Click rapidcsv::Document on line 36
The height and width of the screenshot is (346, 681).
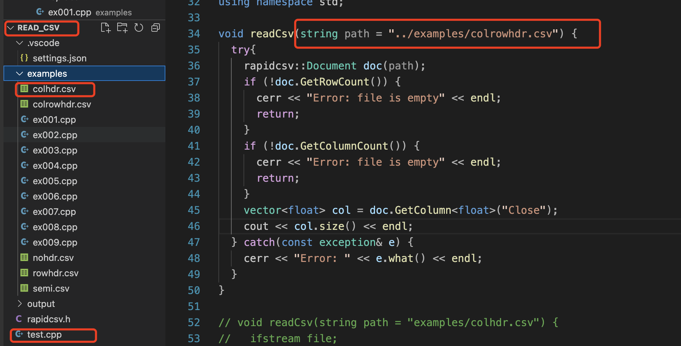tap(300, 66)
